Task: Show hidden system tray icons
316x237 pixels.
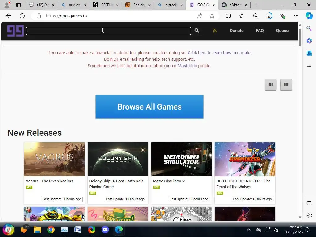Action: click(249, 230)
